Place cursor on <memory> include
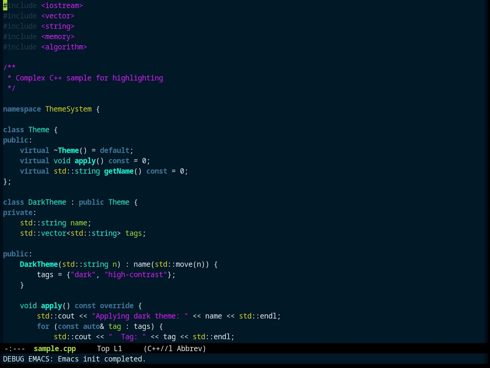Image resolution: width=490 pixels, height=368 pixels. point(58,36)
